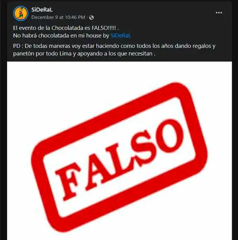The image size is (238, 240).
Task: Click the 'PD :' postscript label
Action: coord(18,46)
